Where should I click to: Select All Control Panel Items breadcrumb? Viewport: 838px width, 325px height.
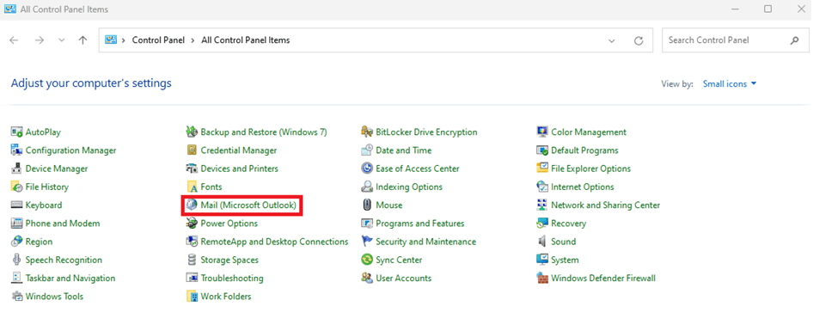(245, 40)
